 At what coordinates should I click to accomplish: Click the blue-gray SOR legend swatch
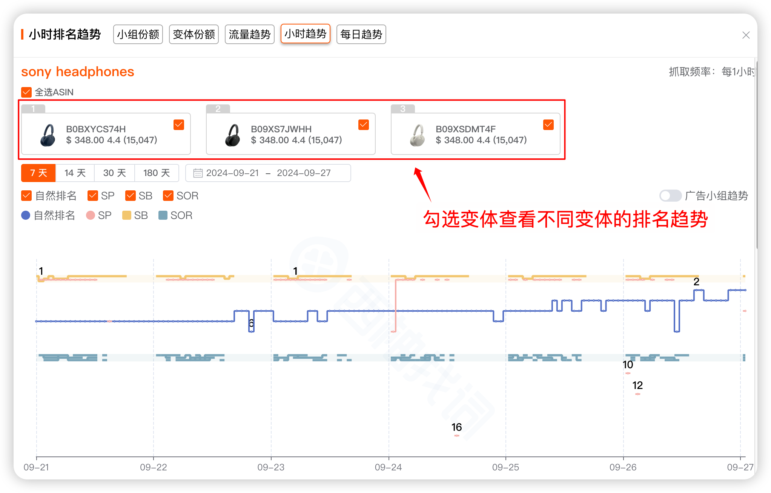tap(163, 215)
